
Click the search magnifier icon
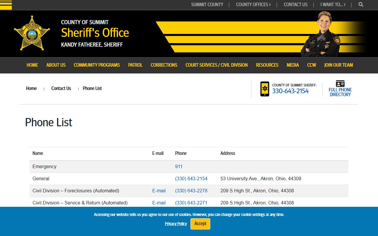coord(361,4)
